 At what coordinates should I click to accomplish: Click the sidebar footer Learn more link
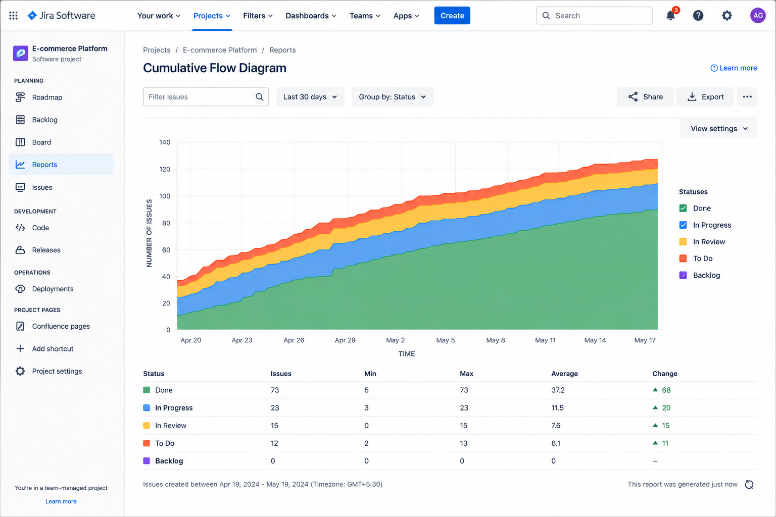61,501
